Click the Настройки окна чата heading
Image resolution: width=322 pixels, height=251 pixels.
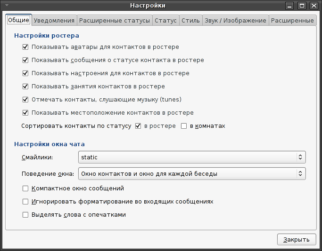point(50,144)
